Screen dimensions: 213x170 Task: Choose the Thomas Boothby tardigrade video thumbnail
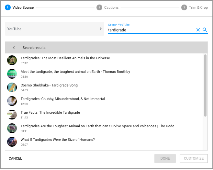coord(12,74)
